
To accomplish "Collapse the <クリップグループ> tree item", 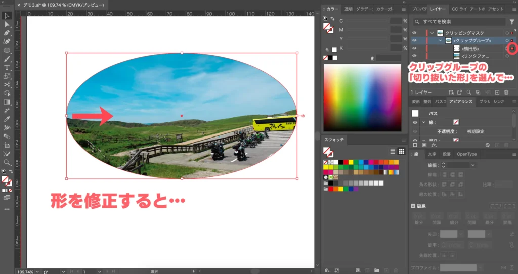I will tap(440, 40).
